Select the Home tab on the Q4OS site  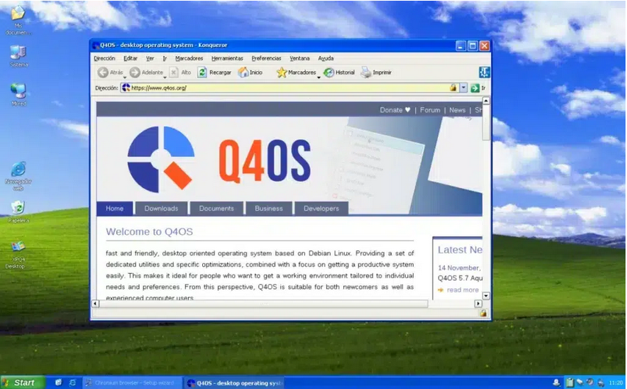pos(115,208)
